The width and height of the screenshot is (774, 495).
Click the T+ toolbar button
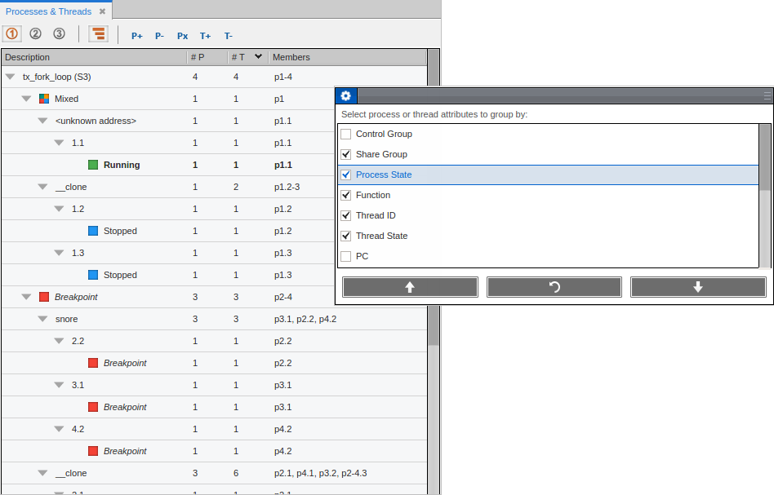click(x=205, y=36)
